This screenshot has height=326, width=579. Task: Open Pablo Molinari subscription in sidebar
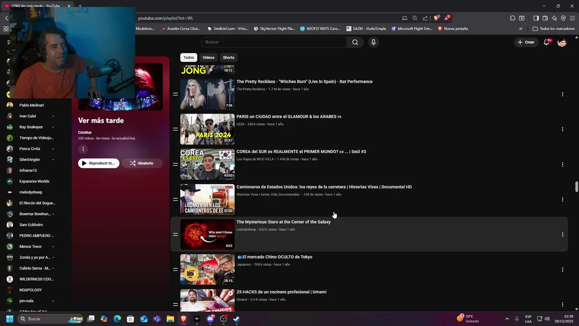coord(32,105)
